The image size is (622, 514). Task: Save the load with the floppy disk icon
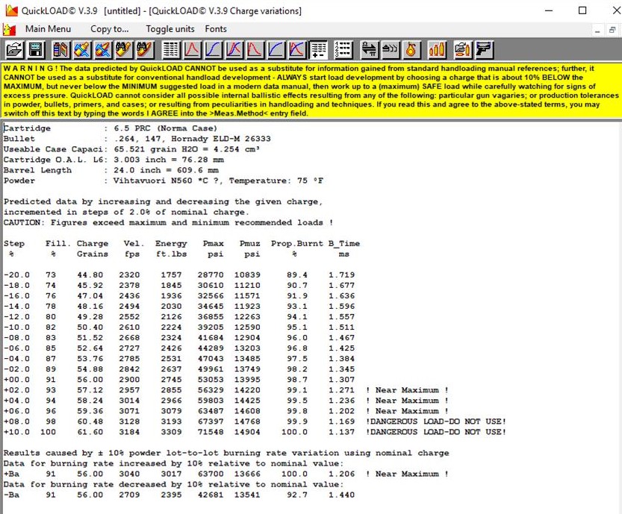click(34, 50)
